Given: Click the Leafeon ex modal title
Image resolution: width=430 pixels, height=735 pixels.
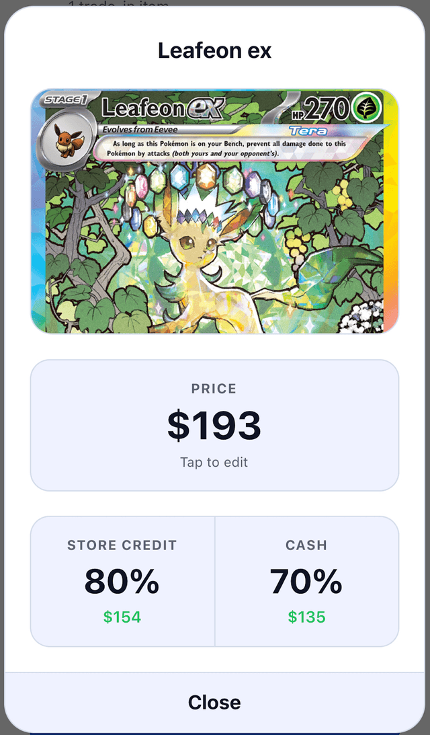Looking at the screenshot, I should pyautogui.click(x=214, y=50).
